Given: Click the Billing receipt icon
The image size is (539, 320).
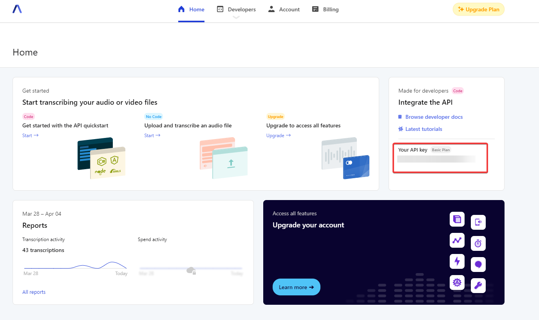Looking at the screenshot, I should [315, 9].
